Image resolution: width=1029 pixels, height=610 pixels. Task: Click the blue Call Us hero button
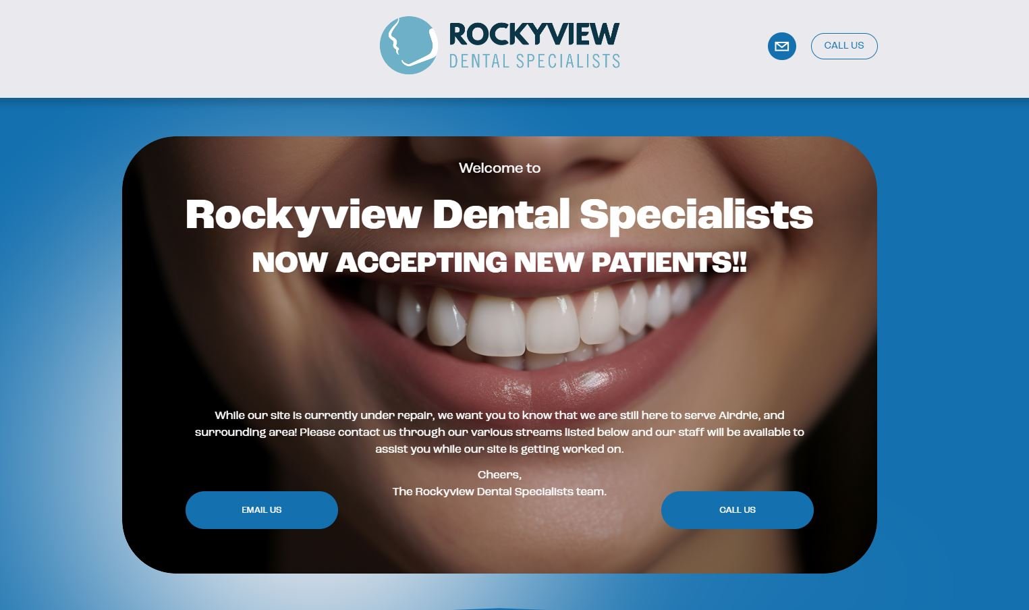click(x=738, y=510)
